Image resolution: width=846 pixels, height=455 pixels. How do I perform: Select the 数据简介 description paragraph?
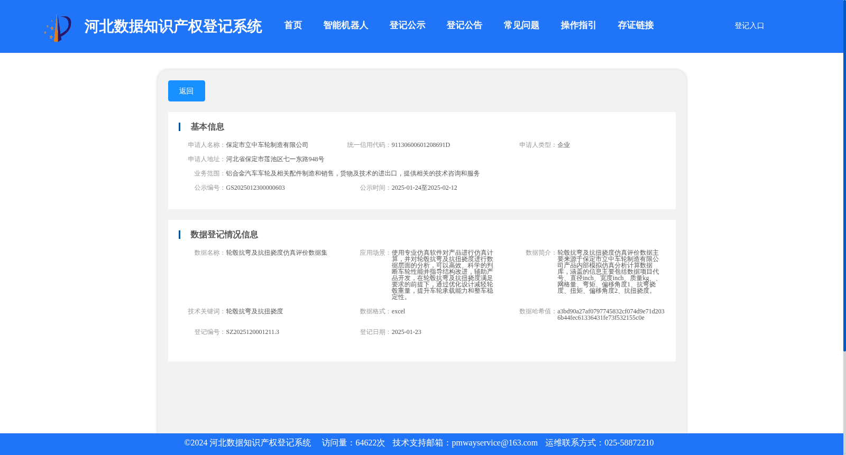pos(608,272)
